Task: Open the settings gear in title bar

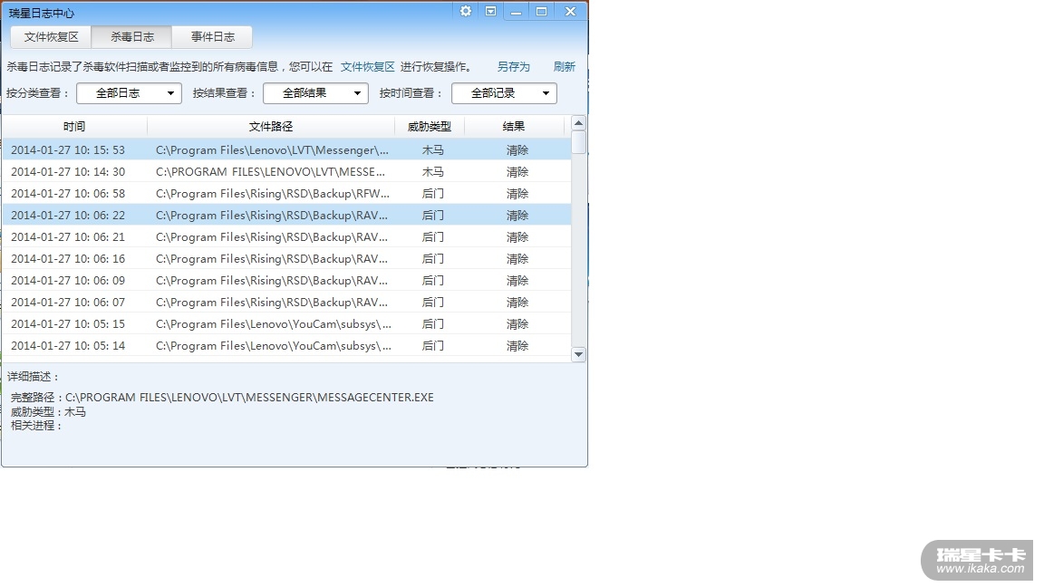Action: (x=466, y=11)
